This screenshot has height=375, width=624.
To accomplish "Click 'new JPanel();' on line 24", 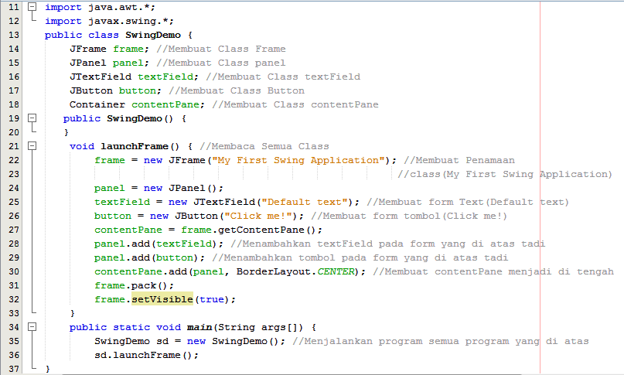I will [x=183, y=189].
